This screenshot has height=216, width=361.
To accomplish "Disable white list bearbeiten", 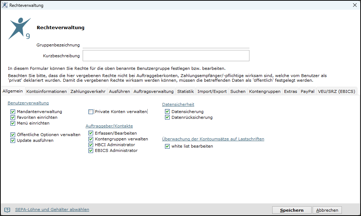I will tap(168, 146).
